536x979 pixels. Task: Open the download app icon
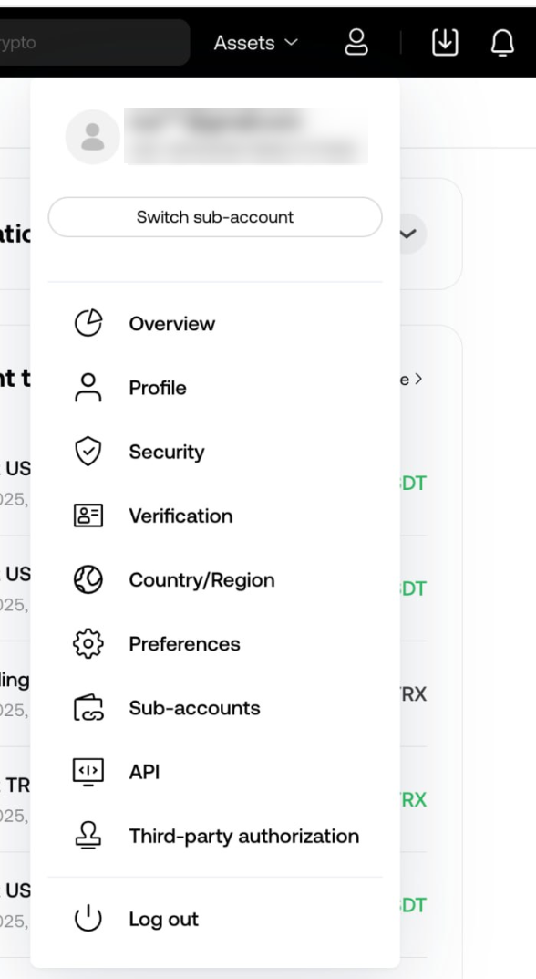[445, 43]
